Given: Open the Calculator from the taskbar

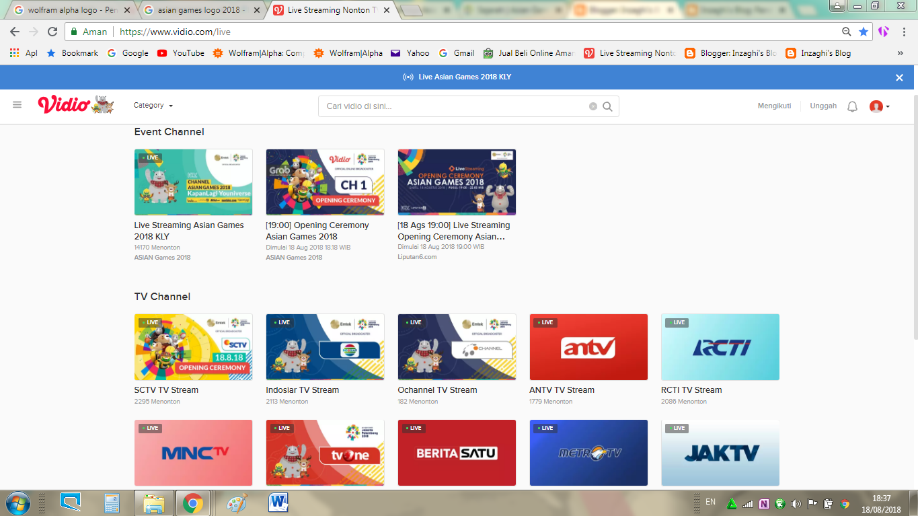Looking at the screenshot, I should (x=112, y=503).
